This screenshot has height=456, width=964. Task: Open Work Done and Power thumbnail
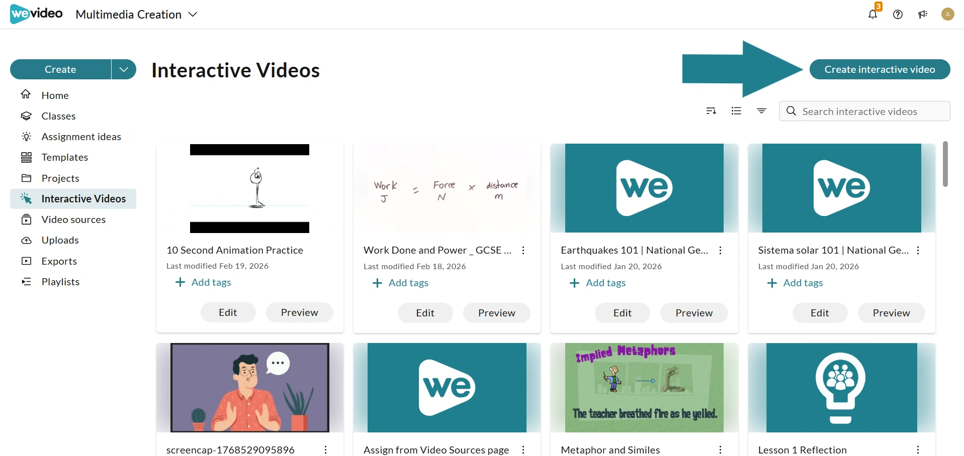point(447,188)
